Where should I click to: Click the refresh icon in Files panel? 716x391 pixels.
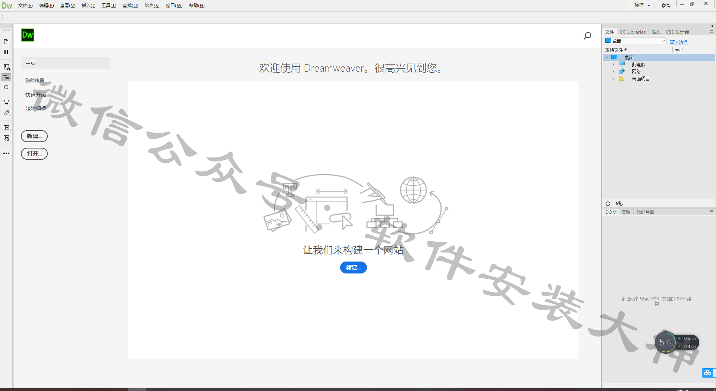pyautogui.click(x=608, y=203)
